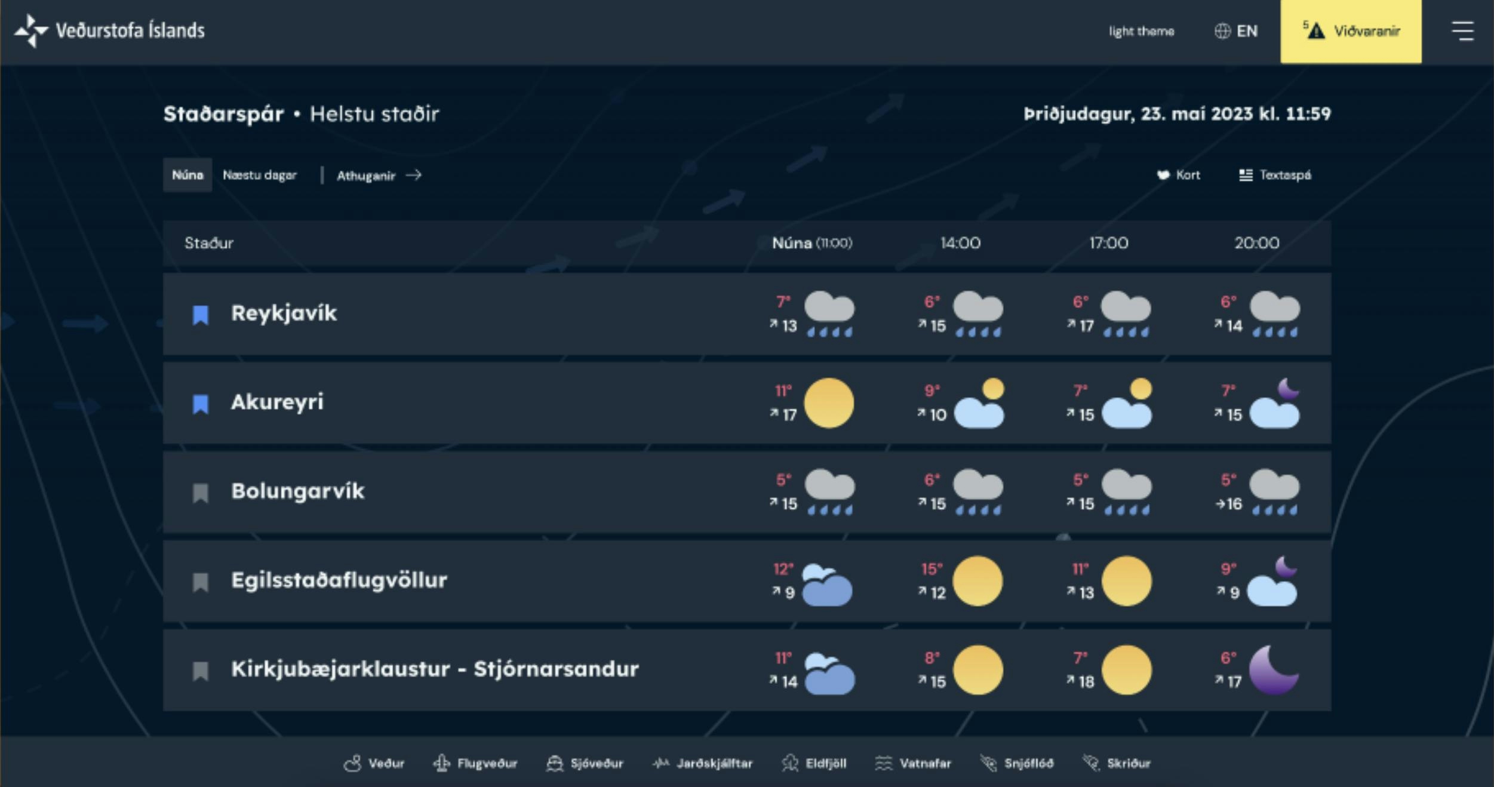Click the Veður weather icon in footer

coord(358,761)
